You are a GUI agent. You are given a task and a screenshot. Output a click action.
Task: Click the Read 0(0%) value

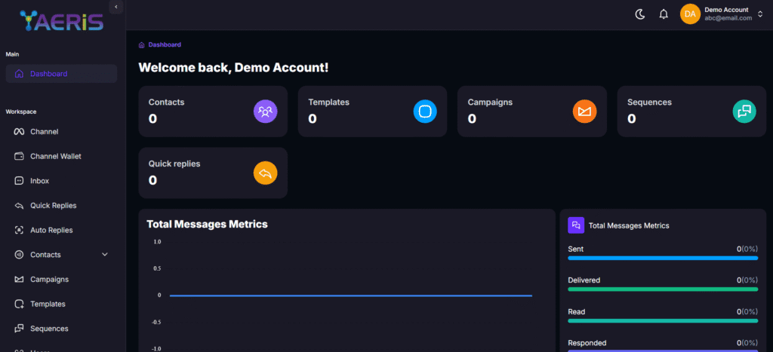[747, 311]
